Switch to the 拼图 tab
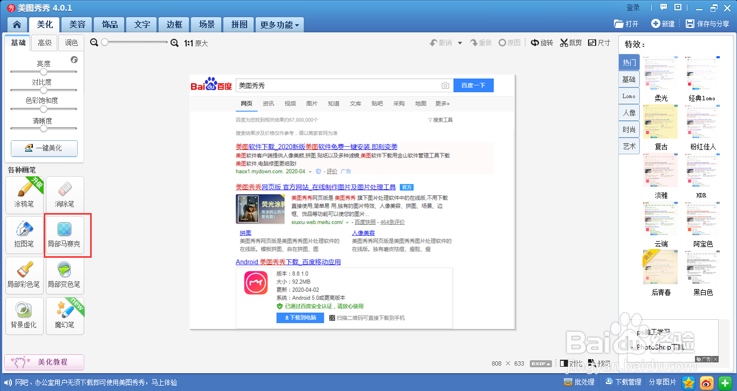This screenshot has height=391, width=737. pyautogui.click(x=239, y=25)
